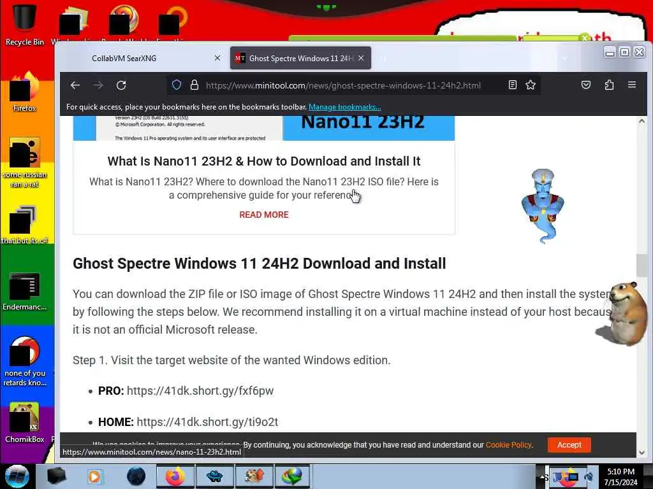The height and width of the screenshot is (489, 653).
Task: Open the dog with arrow taskbar app
Action: coord(254,476)
